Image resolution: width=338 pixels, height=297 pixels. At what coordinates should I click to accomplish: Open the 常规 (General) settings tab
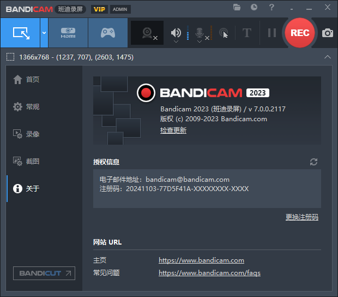pyautogui.click(x=33, y=106)
